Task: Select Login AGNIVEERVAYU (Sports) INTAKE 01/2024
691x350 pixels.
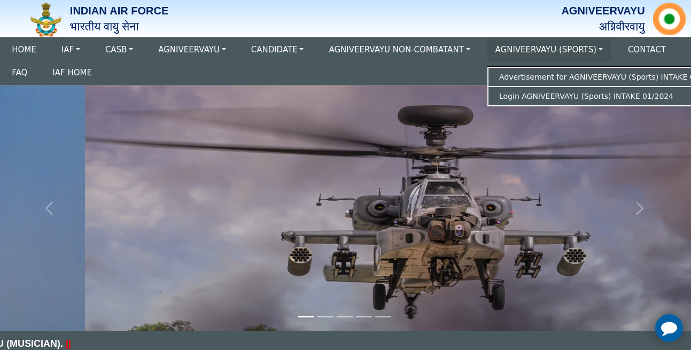Action: (x=589, y=96)
